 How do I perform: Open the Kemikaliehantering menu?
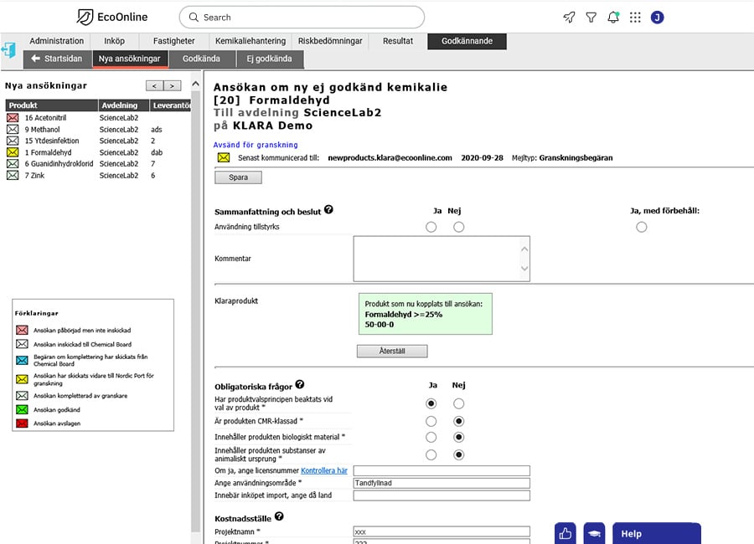[250, 41]
